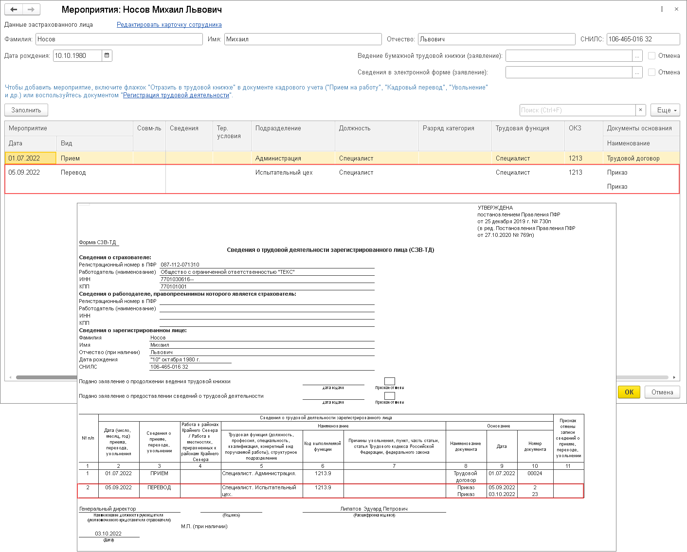Select the Администрация department cell
The height and width of the screenshot is (552, 687).
(x=293, y=158)
